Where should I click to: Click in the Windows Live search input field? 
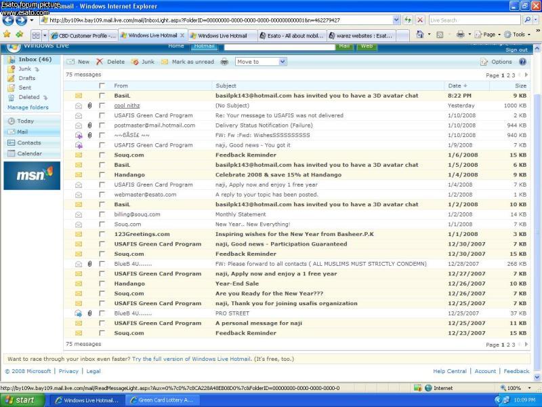click(x=279, y=47)
